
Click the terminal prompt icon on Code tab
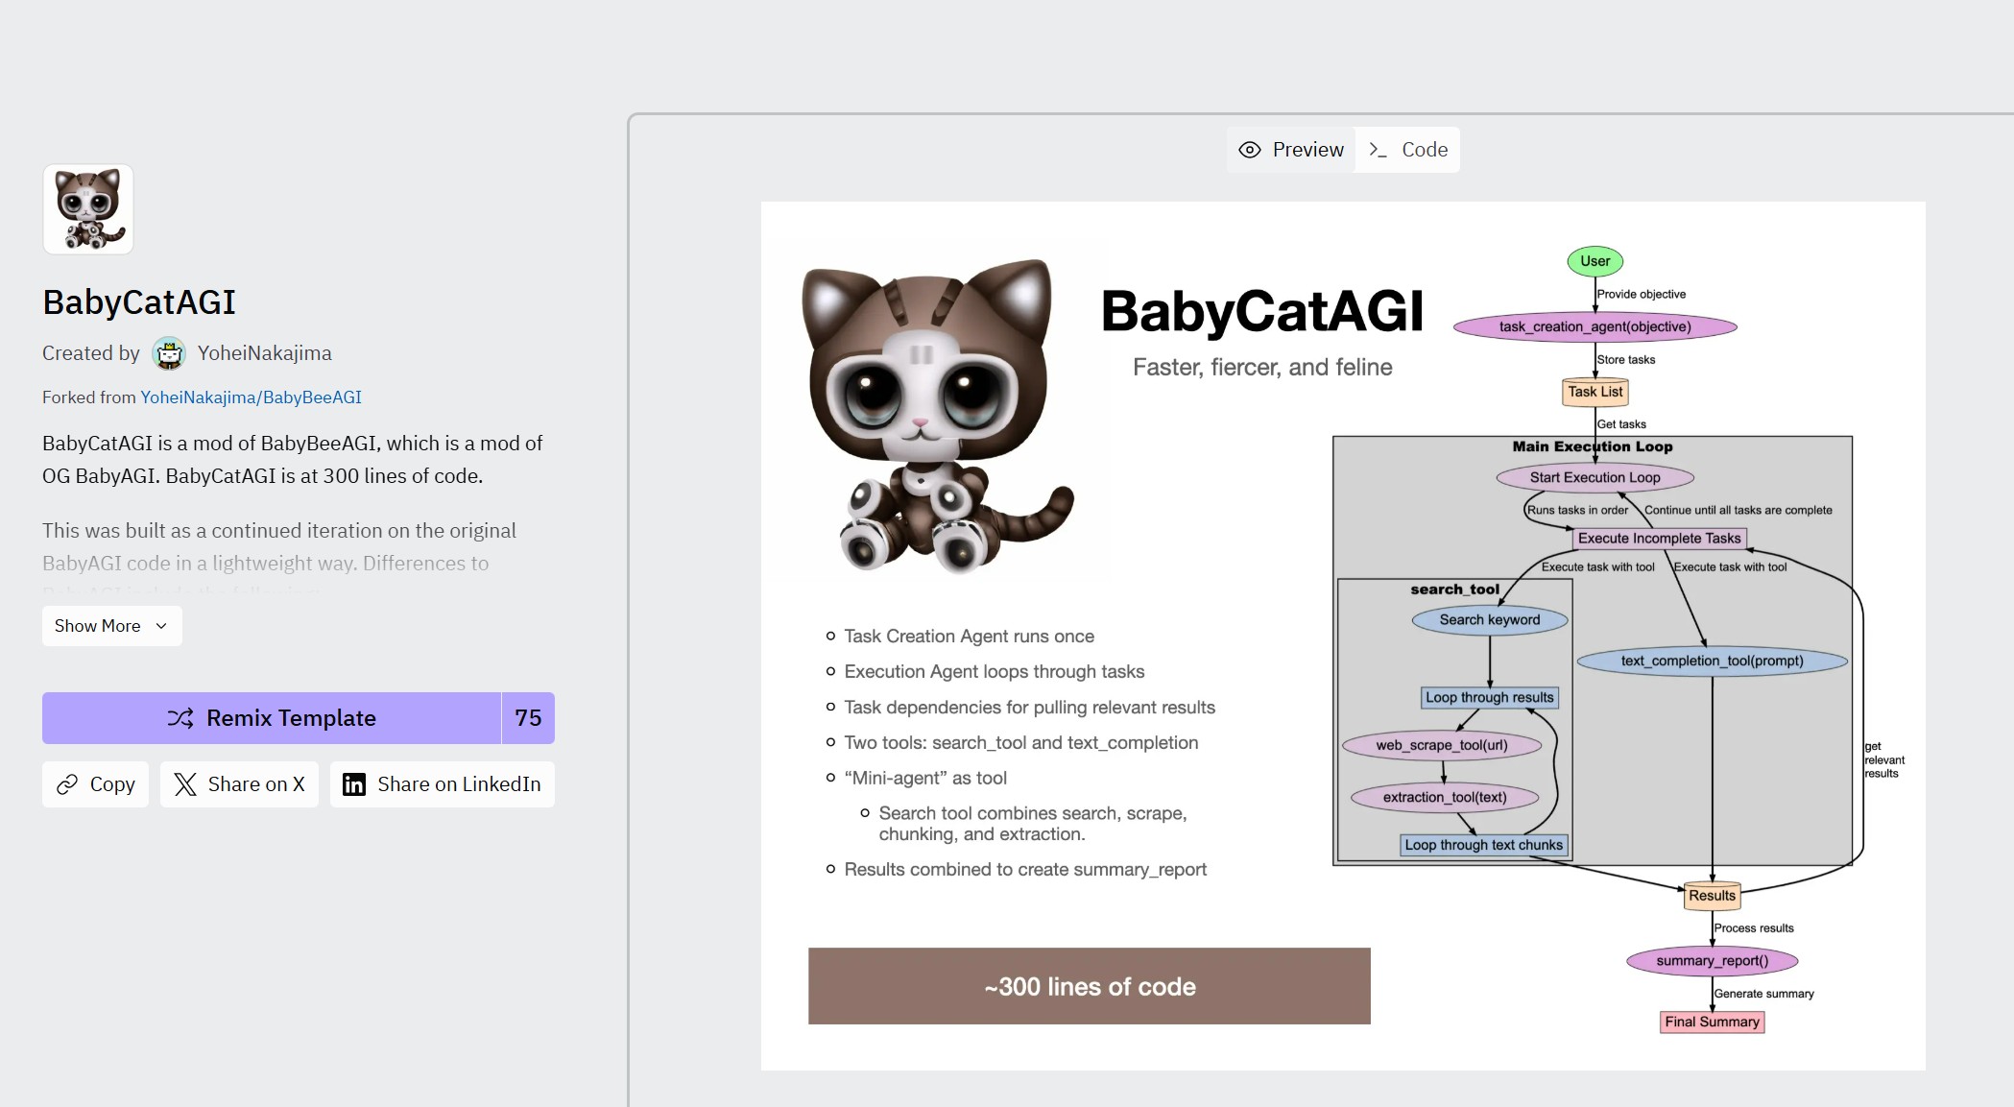(1379, 150)
